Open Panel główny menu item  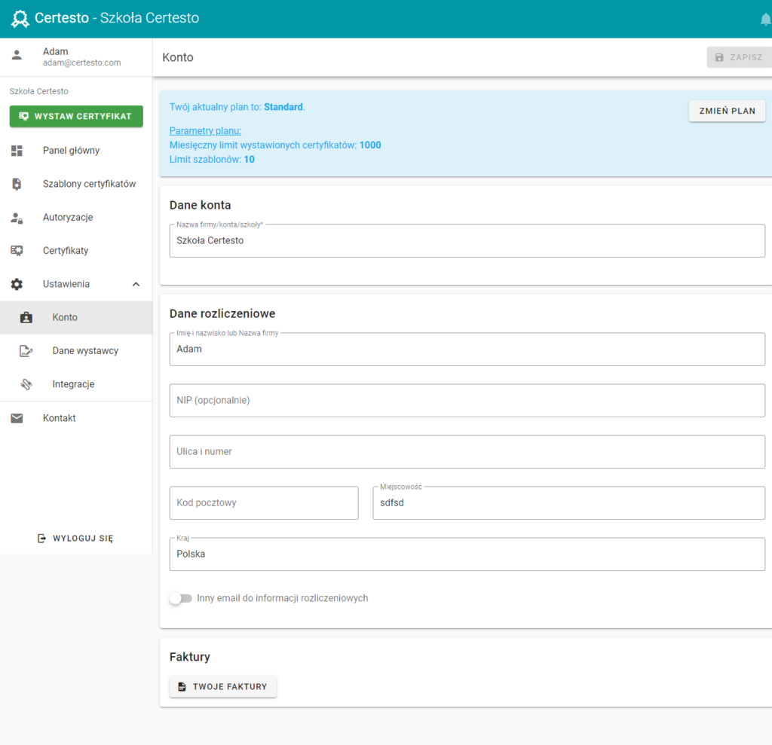click(x=76, y=151)
